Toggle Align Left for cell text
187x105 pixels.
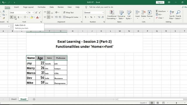click(x=45, y=17)
